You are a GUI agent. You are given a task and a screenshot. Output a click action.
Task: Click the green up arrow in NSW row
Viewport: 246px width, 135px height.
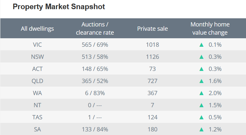[x=202, y=57]
